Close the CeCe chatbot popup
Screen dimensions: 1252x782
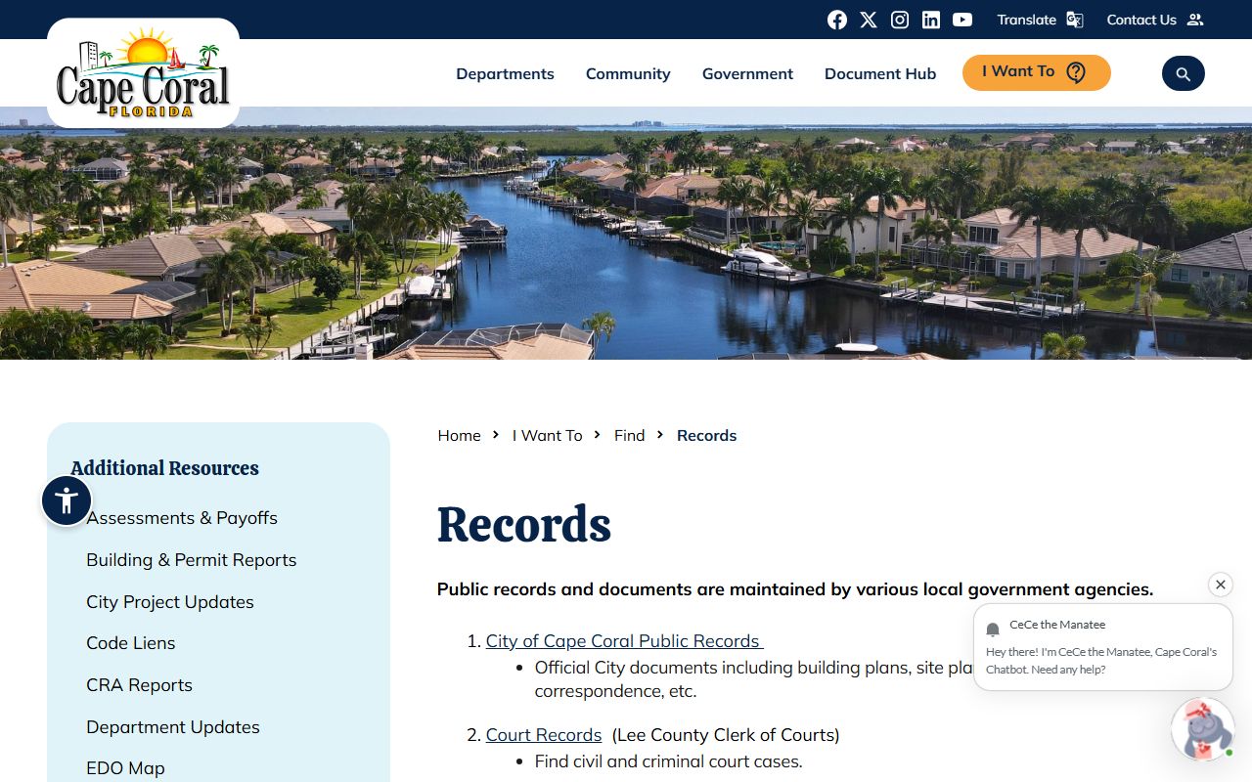click(1220, 585)
